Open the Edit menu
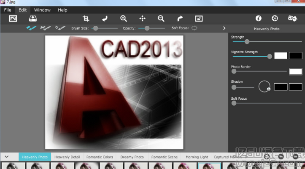Viewport: 305px width, 169px height. coord(22,10)
